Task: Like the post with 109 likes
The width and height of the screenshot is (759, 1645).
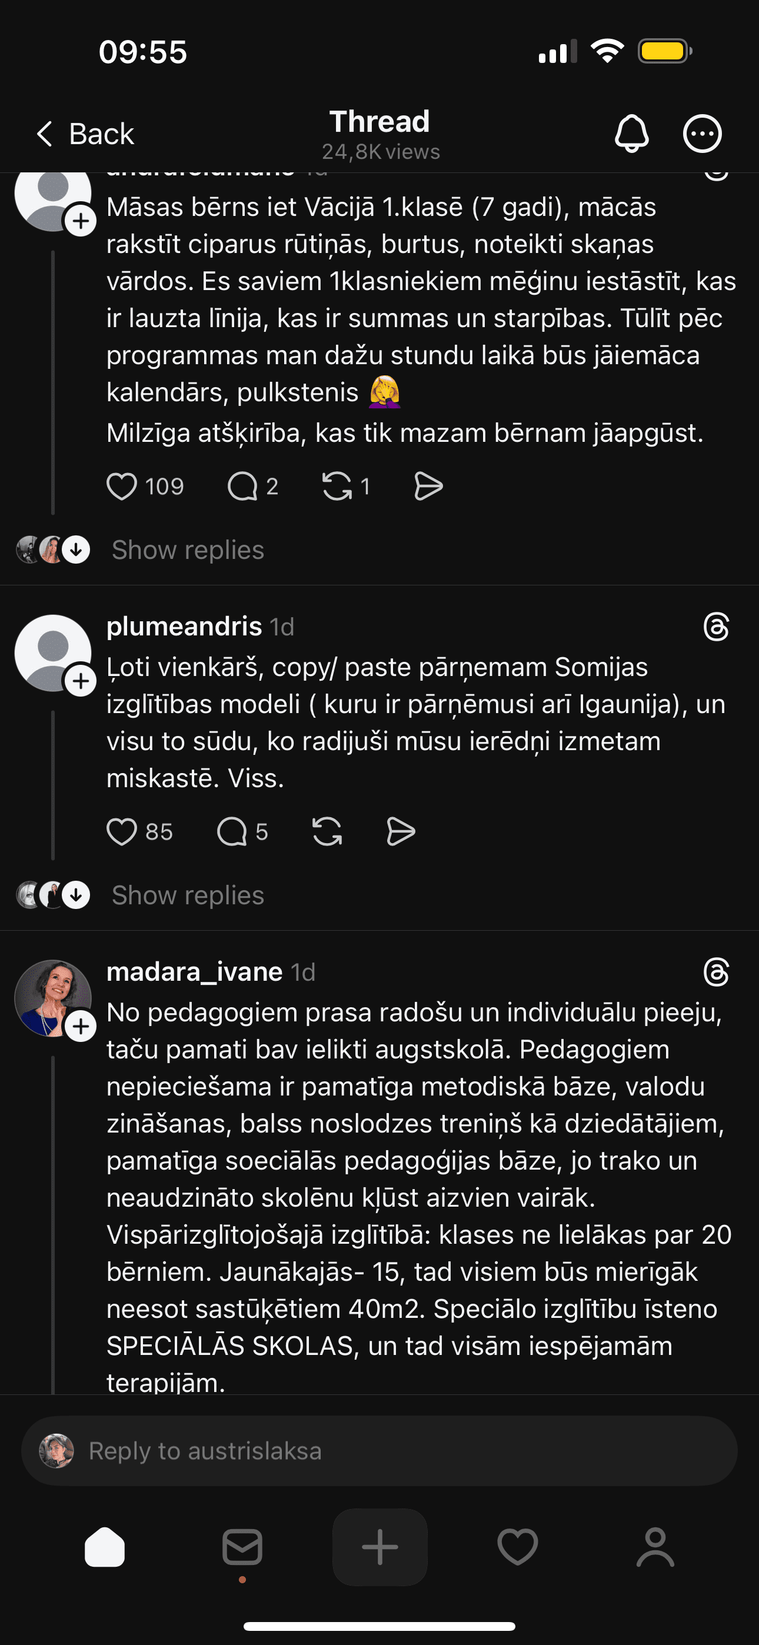Action: pos(121,487)
